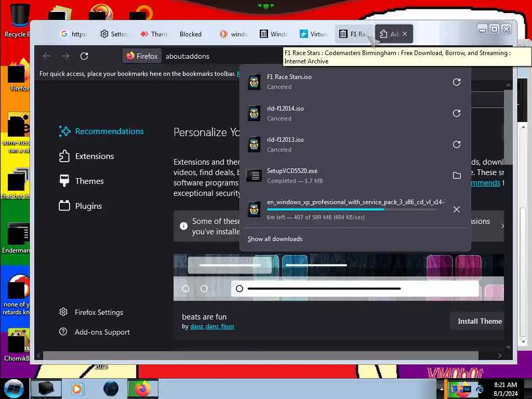
Task: Click the info icon in the notice bar
Action: pos(183,226)
